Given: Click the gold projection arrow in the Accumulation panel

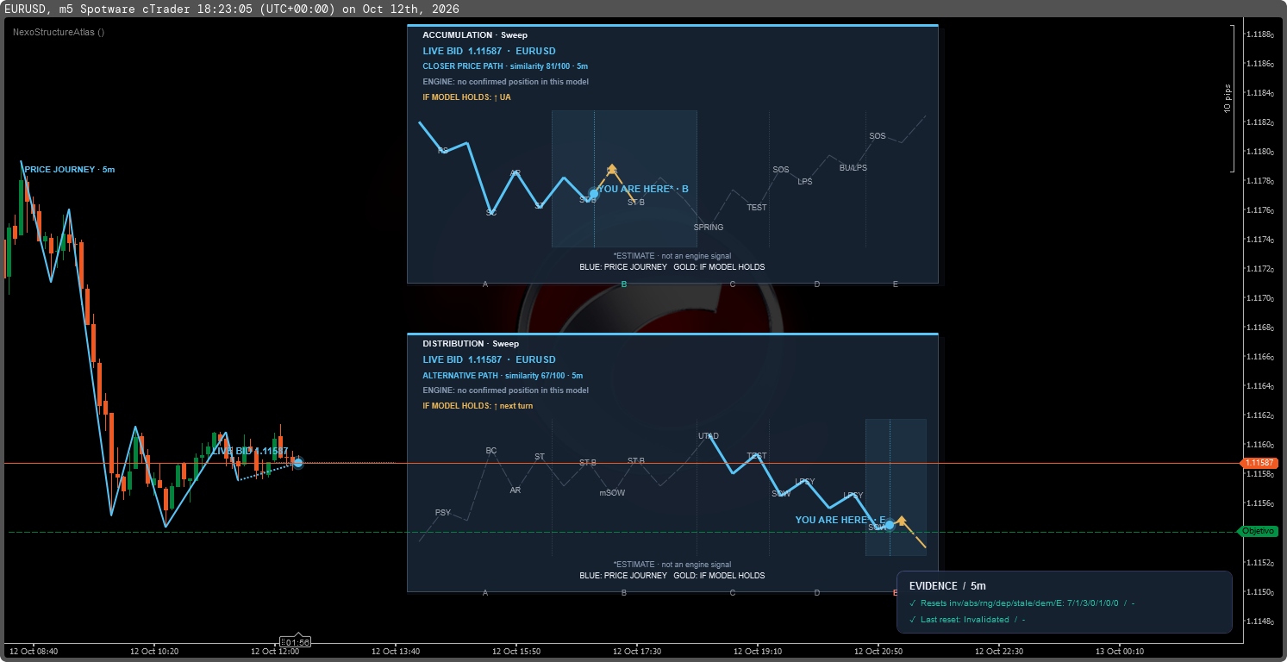Looking at the screenshot, I should point(612,169).
